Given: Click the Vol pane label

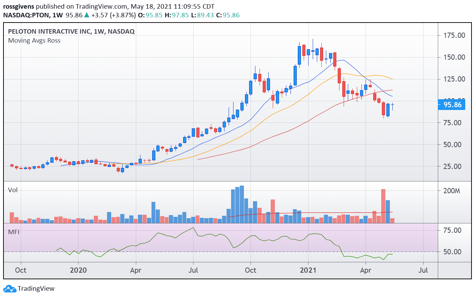Looking at the screenshot, I should [x=13, y=190].
